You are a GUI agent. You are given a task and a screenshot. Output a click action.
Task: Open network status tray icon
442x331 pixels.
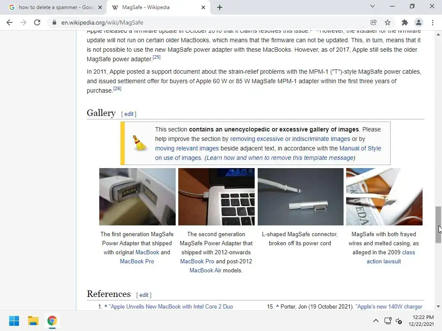(x=388, y=321)
